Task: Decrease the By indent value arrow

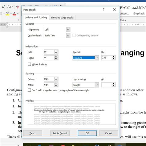Action: coord(114,59)
